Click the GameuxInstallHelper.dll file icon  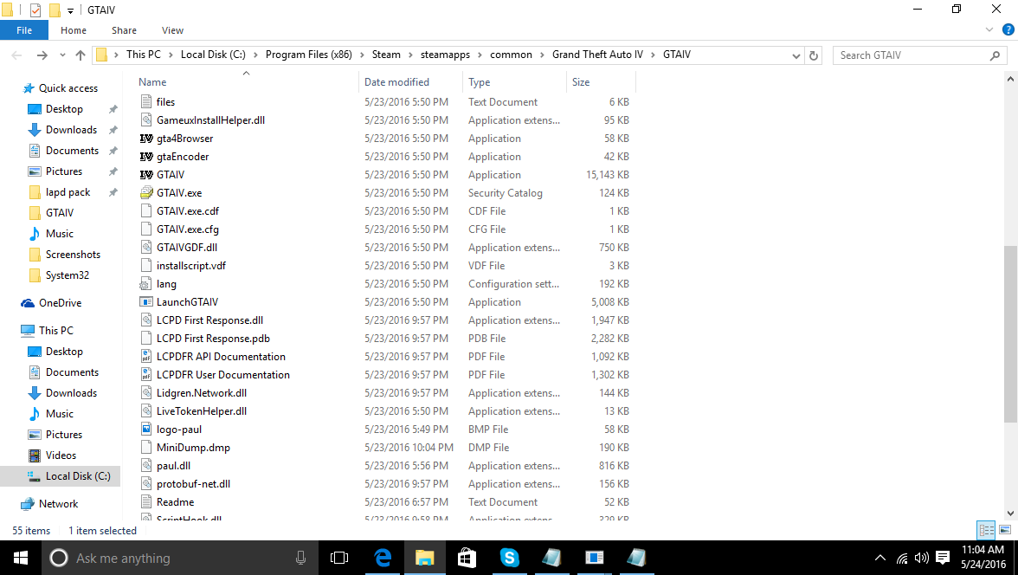[x=147, y=120]
